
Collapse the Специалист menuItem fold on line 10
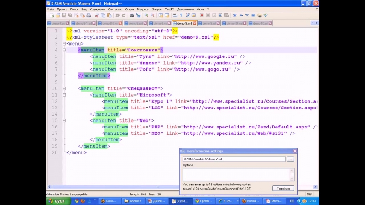click(x=63, y=88)
